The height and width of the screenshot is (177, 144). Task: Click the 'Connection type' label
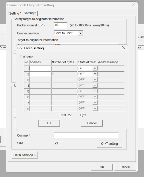click(x=28, y=33)
